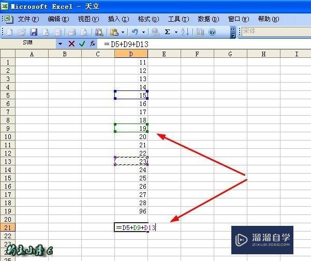The height and width of the screenshot is (261, 311).
Task: Click cell D18 containing 28
Action: click(131, 203)
